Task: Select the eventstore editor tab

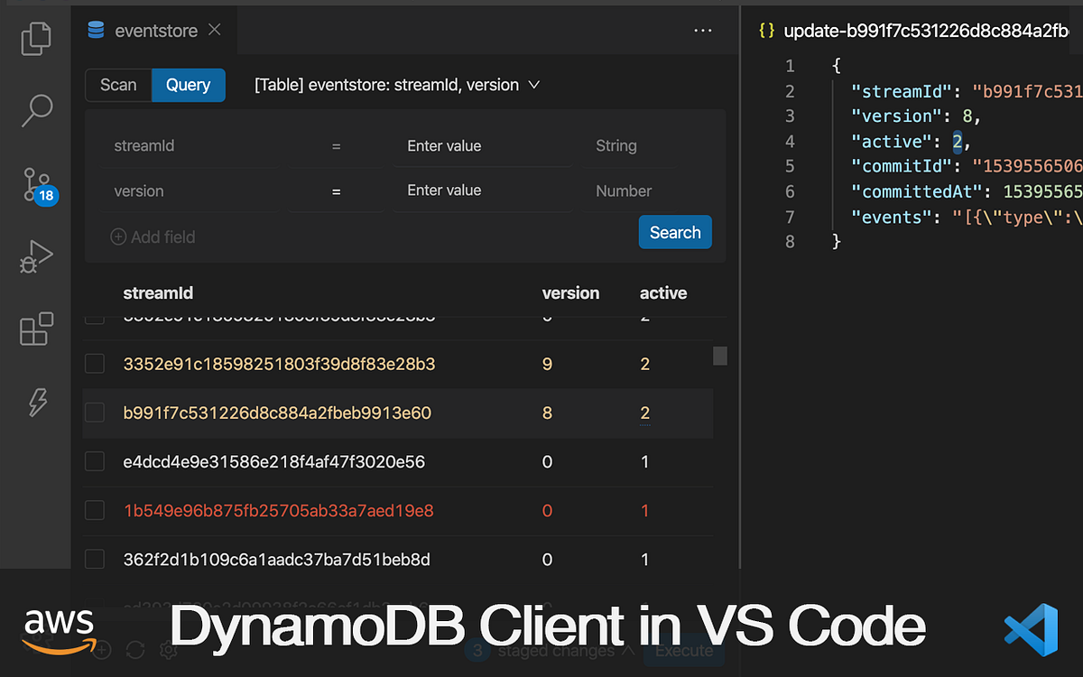Action: pyautogui.click(x=155, y=30)
